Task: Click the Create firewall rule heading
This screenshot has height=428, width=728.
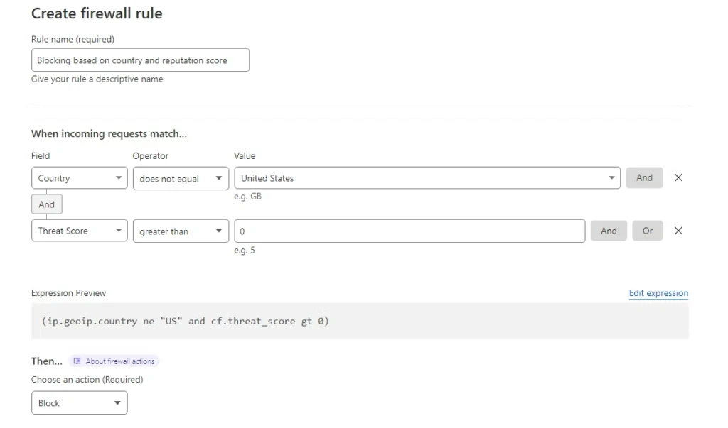Action: pyautogui.click(x=97, y=13)
